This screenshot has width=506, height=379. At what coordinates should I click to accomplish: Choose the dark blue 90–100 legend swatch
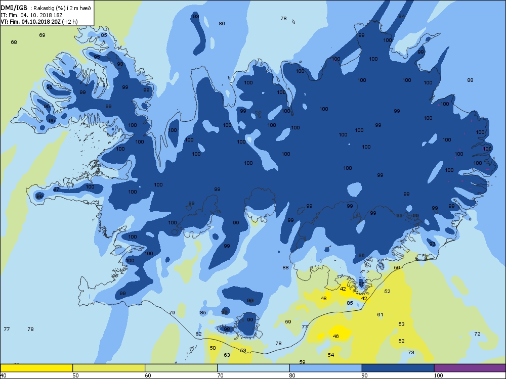click(x=398, y=368)
